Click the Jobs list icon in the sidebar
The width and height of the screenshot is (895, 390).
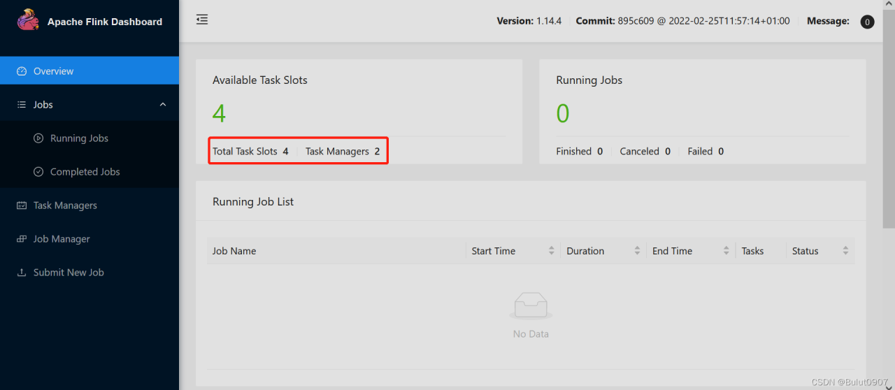22,105
